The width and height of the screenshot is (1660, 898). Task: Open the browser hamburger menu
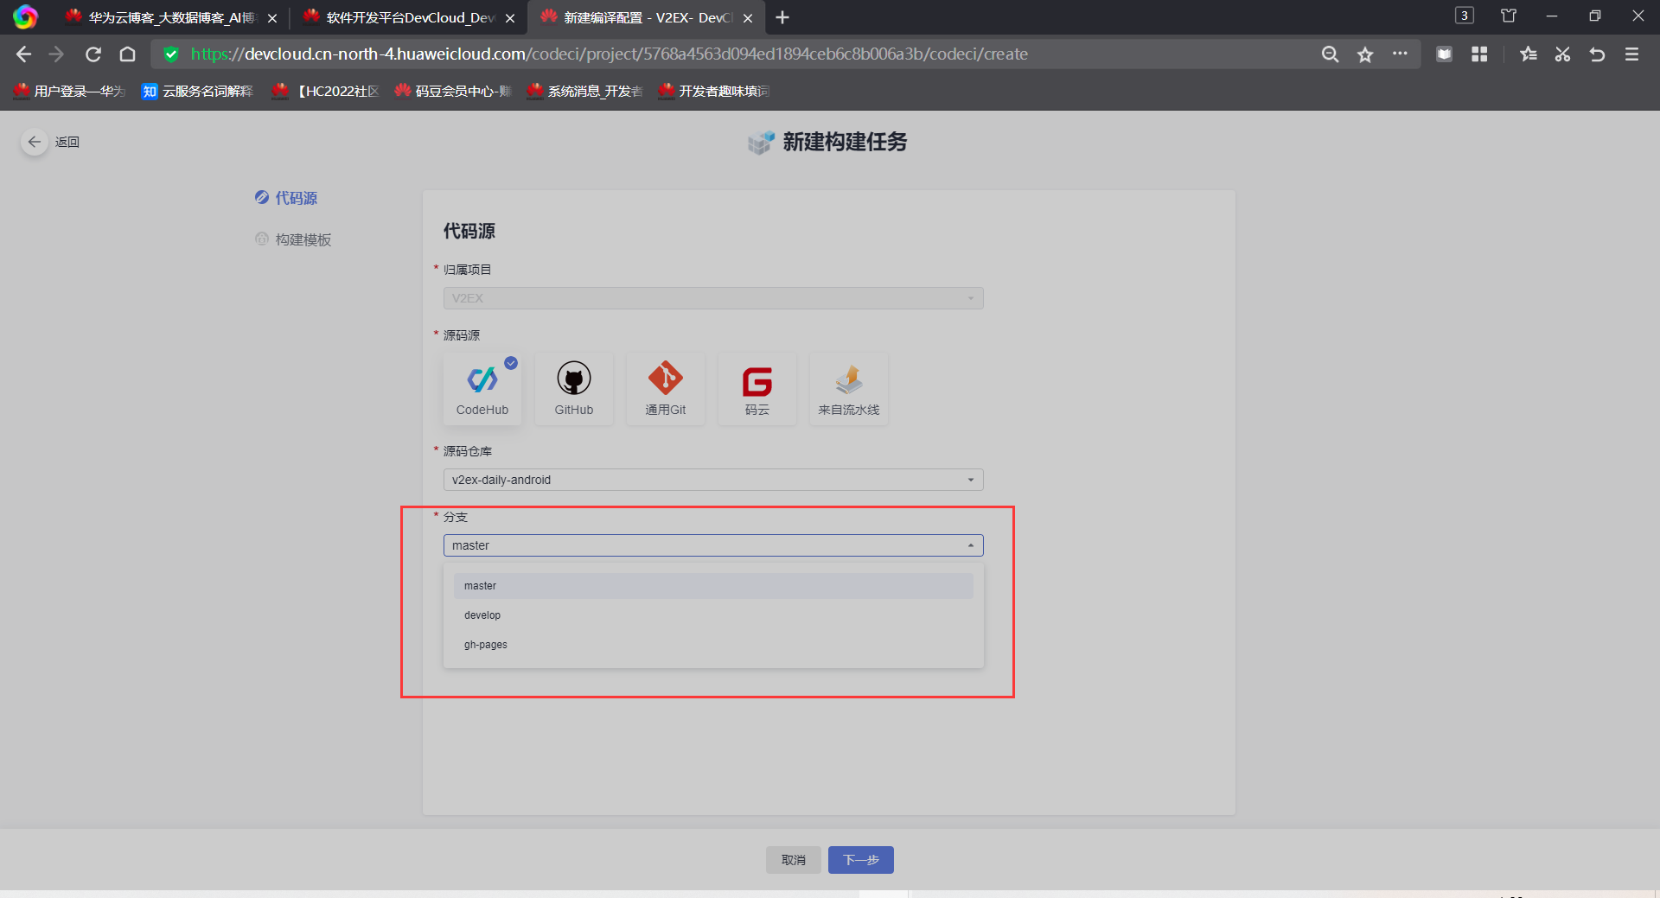click(1632, 54)
